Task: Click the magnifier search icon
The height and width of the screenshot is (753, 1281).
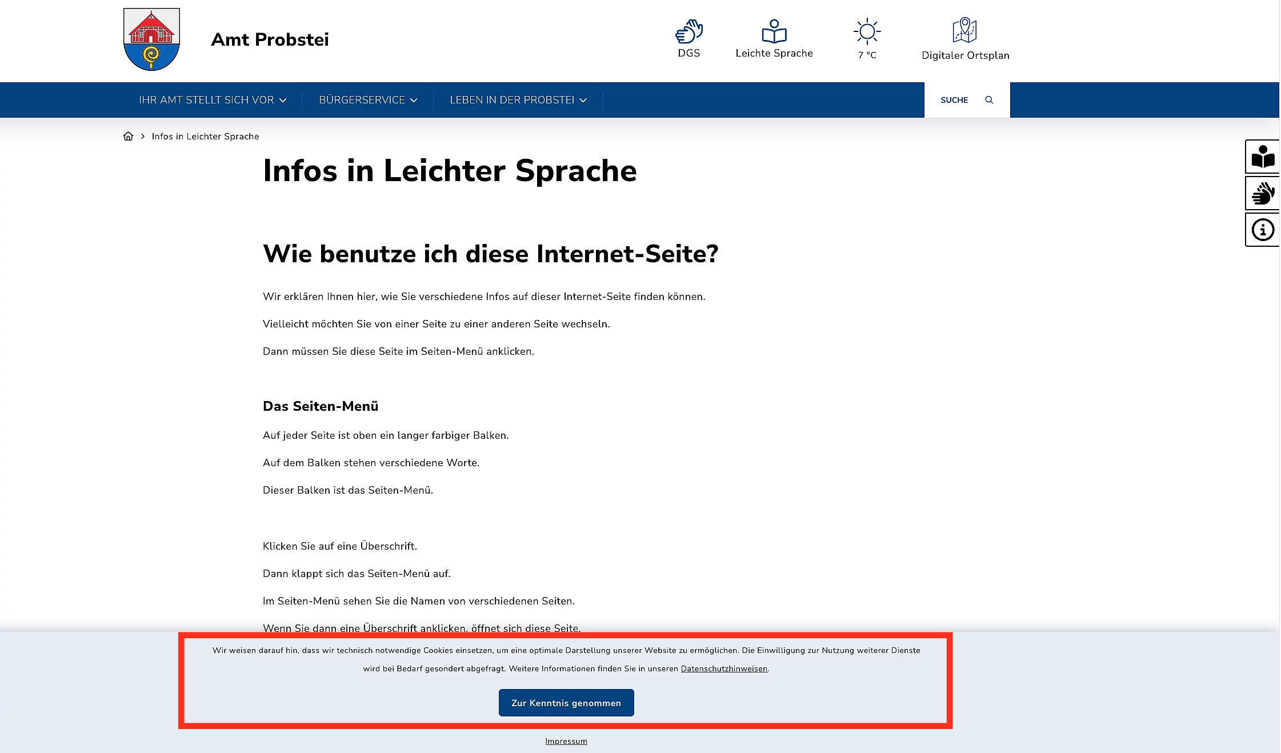Action: click(x=989, y=100)
